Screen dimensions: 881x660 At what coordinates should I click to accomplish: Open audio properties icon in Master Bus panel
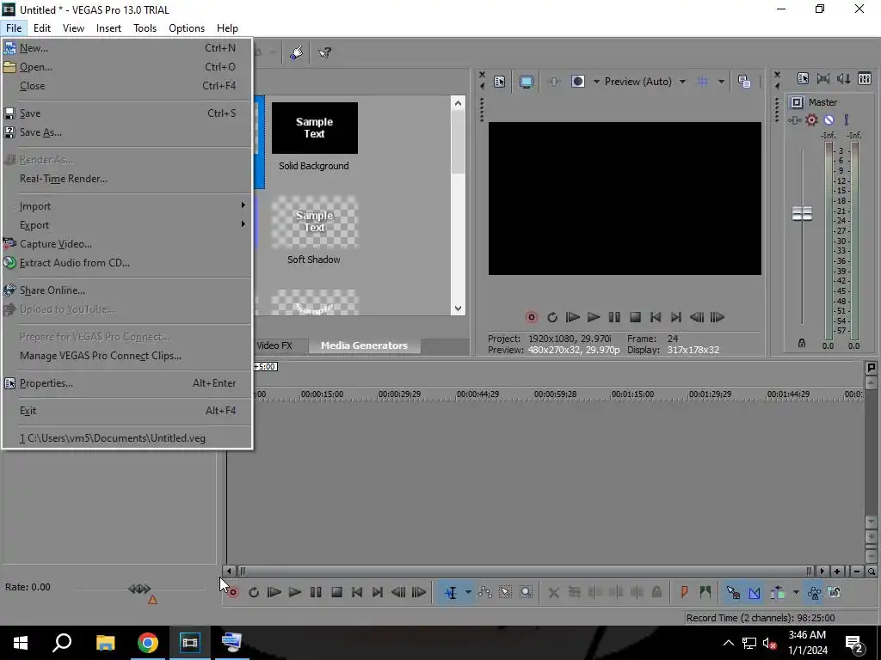tap(803, 78)
